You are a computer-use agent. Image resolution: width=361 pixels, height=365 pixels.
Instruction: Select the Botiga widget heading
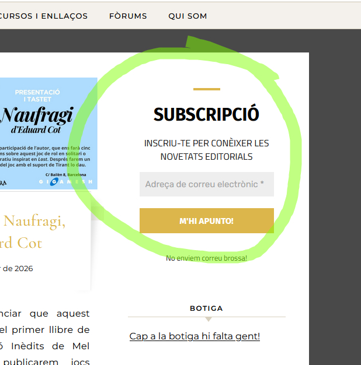pos(206,308)
